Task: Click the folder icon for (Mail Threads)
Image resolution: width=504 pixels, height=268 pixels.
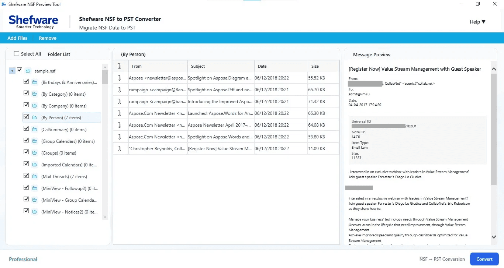Action: point(35,177)
